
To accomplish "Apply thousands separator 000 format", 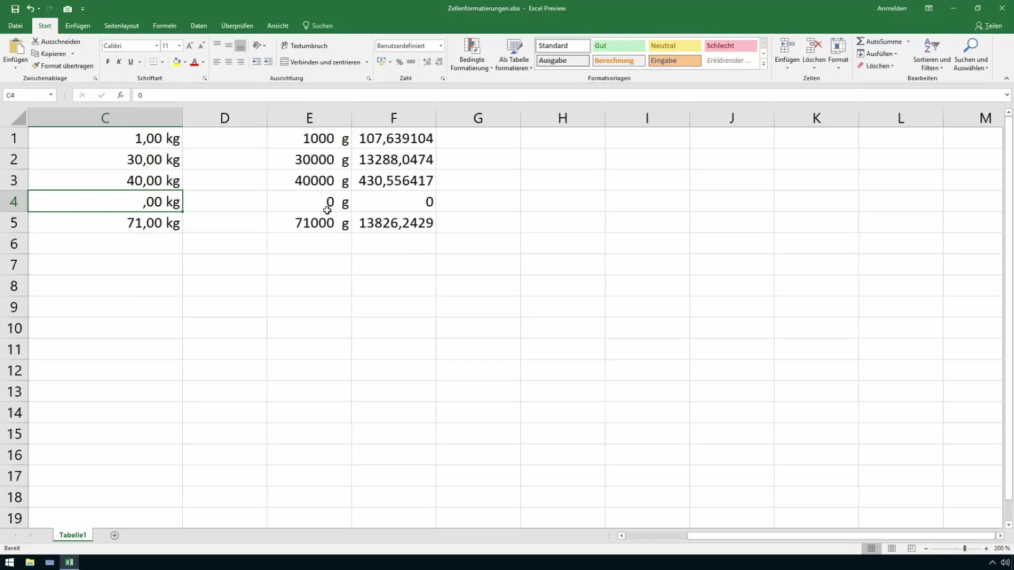I will pos(411,62).
